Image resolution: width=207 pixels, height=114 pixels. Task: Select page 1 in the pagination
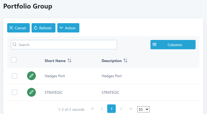coord(111,109)
